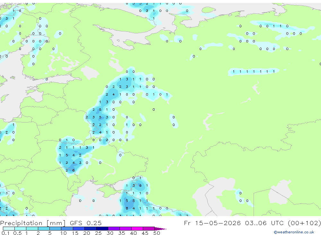Click the '50' legend scale label

157,233
